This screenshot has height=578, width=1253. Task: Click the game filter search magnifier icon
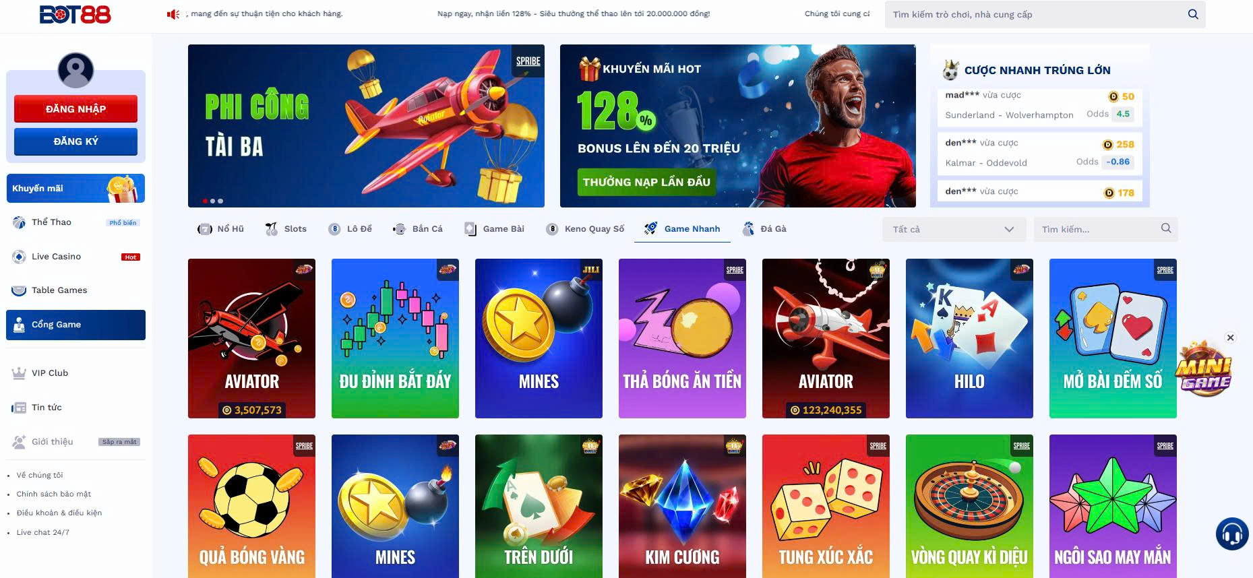point(1166,229)
